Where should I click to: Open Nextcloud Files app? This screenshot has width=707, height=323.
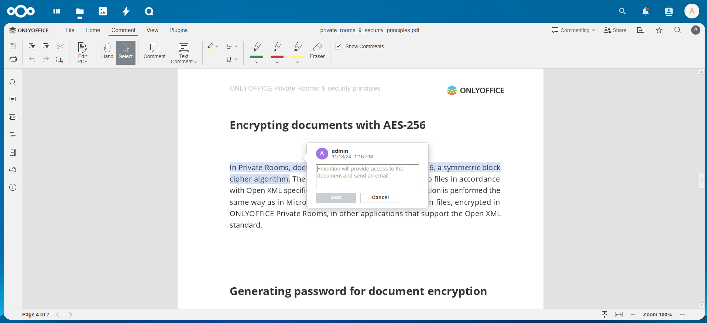coord(80,11)
